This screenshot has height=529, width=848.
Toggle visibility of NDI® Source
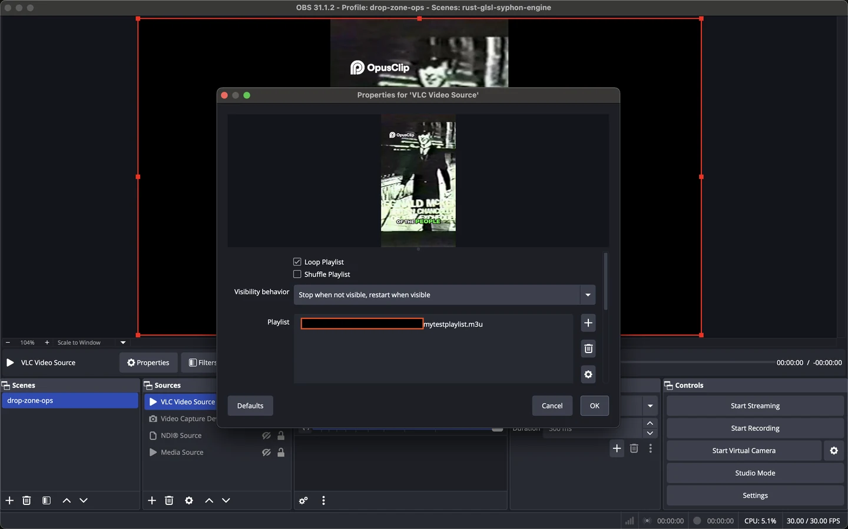tap(266, 436)
